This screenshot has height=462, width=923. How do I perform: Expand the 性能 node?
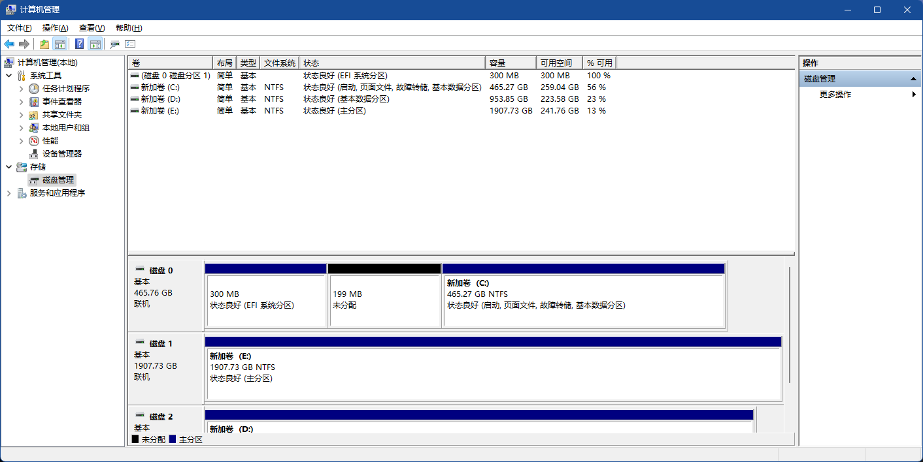[22, 141]
